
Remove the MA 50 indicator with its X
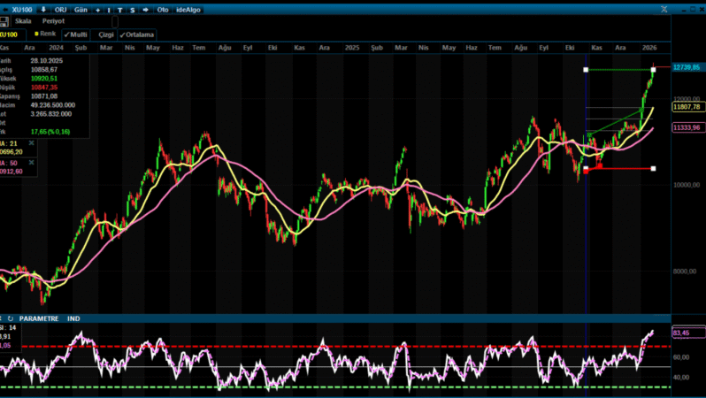[x=32, y=164]
